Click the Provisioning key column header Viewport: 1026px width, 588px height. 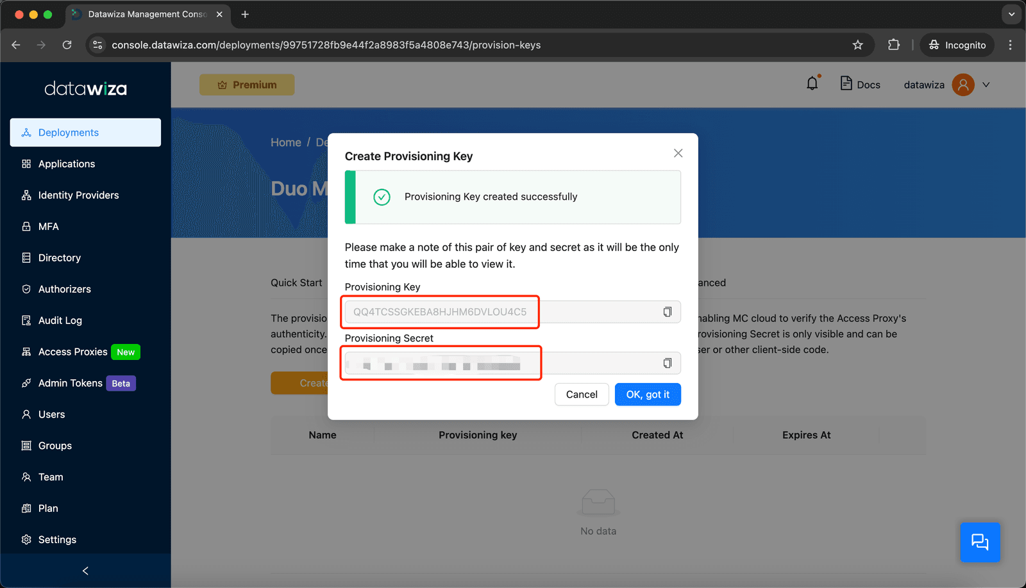[478, 435]
